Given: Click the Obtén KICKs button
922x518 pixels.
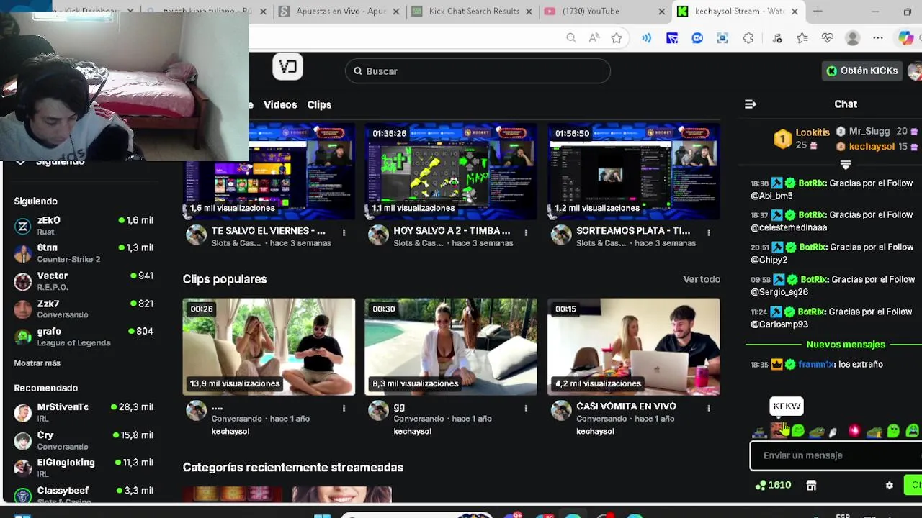Looking at the screenshot, I should pos(863,71).
